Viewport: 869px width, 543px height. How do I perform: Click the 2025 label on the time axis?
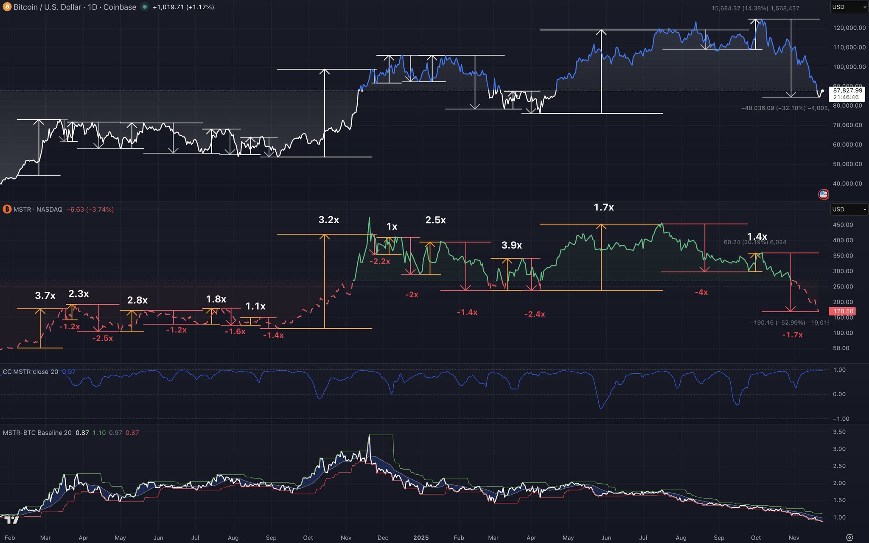point(421,537)
